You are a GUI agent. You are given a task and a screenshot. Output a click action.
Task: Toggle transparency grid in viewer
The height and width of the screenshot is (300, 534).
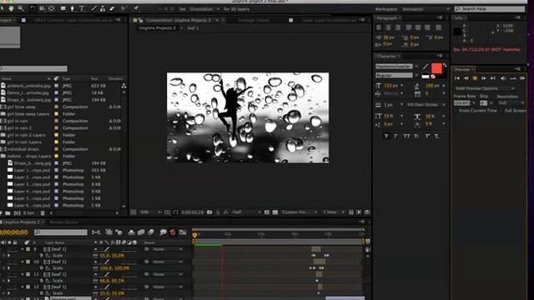pos(275,212)
